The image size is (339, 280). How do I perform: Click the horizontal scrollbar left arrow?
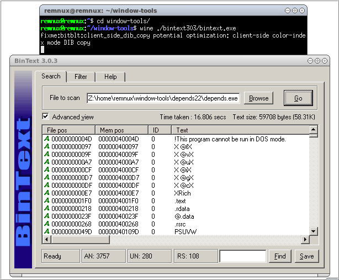tap(46, 239)
